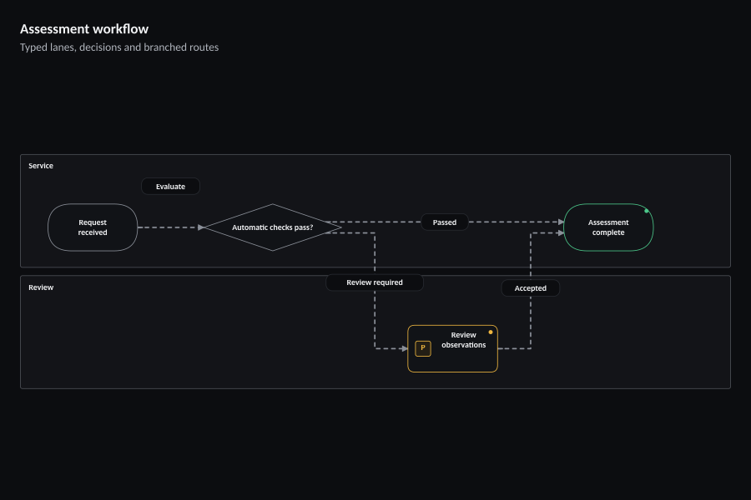Click the orange status dot on Review observations

tap(491, 332)
